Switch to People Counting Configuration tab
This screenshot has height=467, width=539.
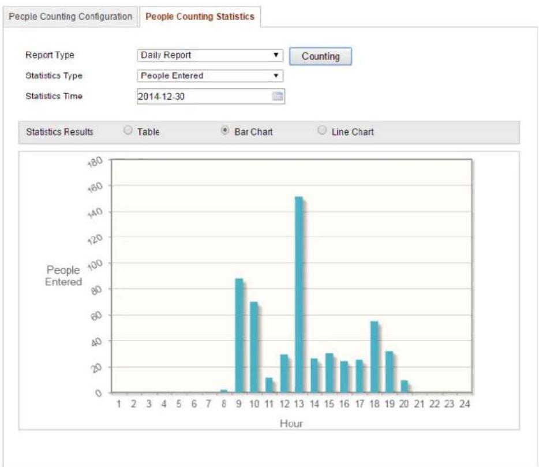(x=70, y=17)
